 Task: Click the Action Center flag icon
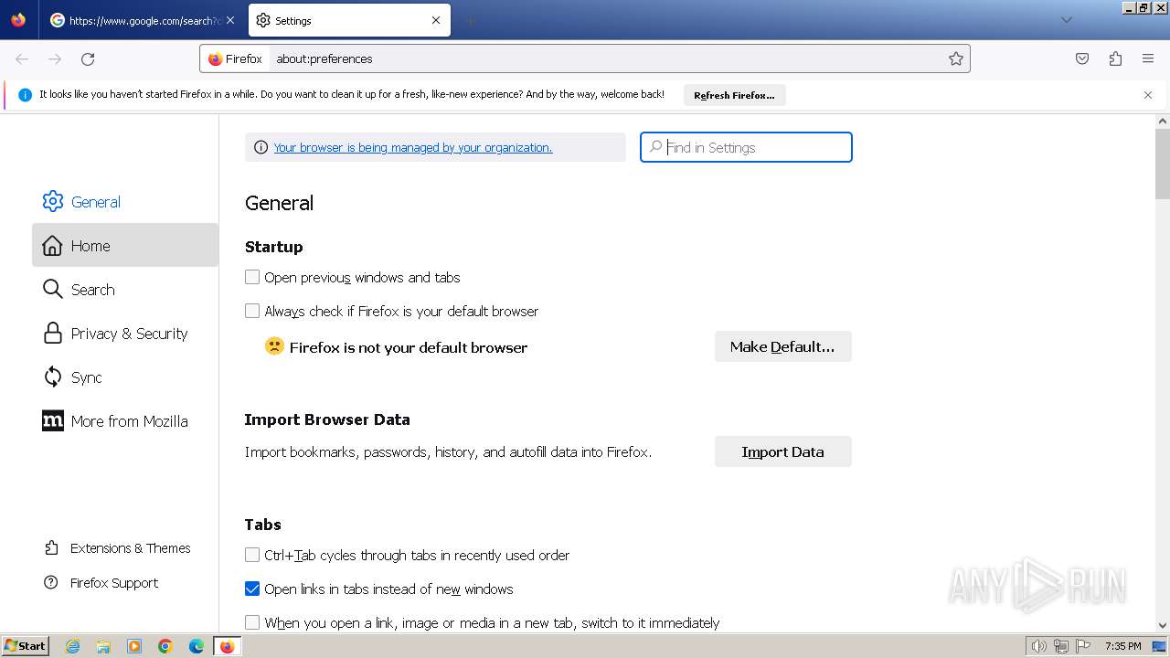point(1083,646)
